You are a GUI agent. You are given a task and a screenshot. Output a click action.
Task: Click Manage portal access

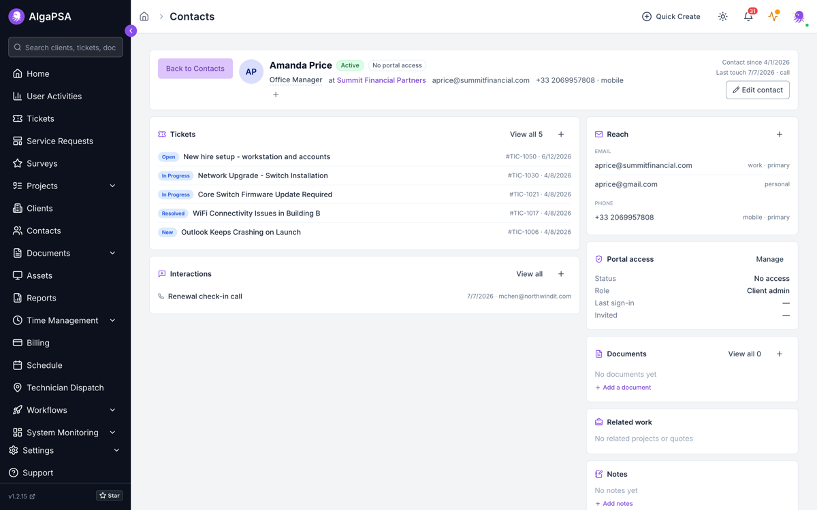point(769,259)
